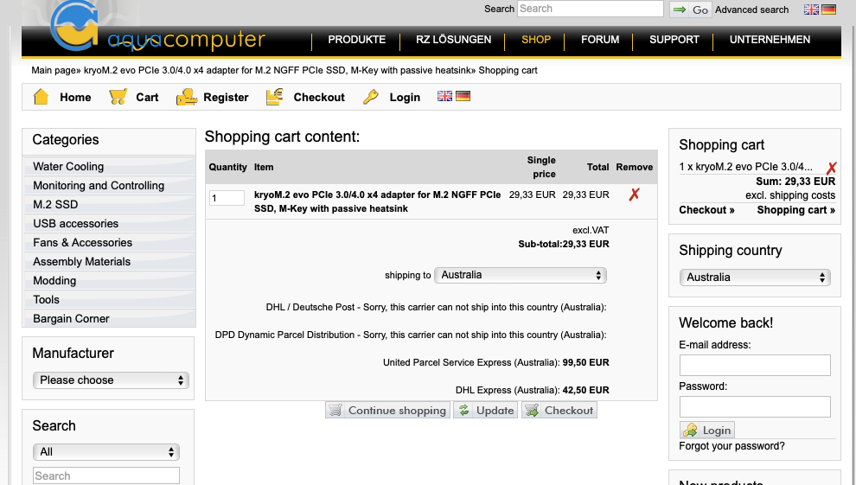Click 'Checkout »' link in sidebar cart

click(706, 210)
